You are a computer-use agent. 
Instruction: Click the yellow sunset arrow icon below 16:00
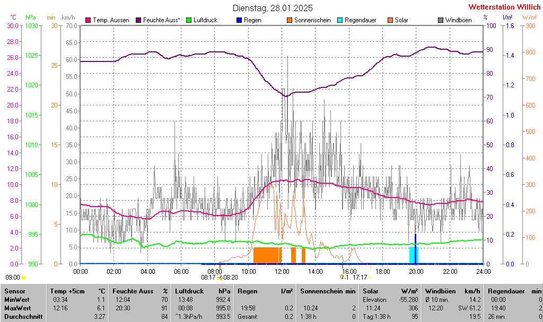[x=342, y=277]
